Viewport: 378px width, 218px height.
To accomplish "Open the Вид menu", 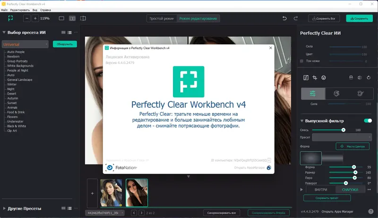I will tap(35, 10).
